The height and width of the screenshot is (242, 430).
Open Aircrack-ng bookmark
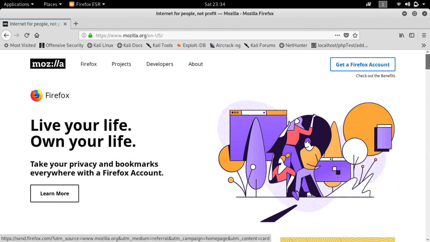225,45
